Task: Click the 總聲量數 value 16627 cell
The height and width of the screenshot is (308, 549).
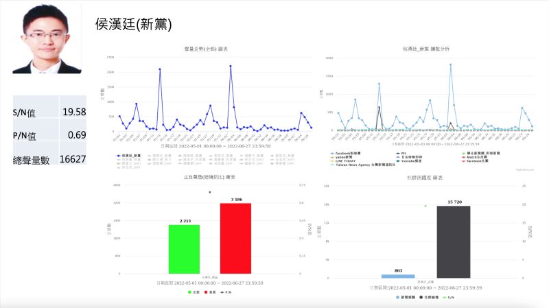Action: (x=73, y=160)
